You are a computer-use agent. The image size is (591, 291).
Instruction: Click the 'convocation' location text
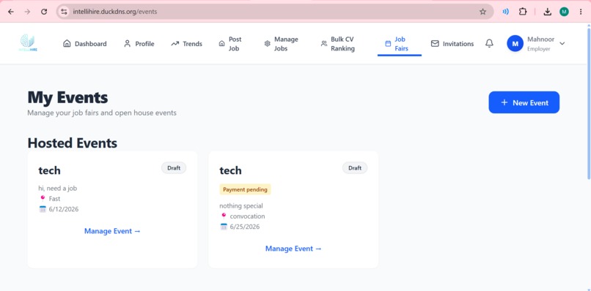point(247,216)
